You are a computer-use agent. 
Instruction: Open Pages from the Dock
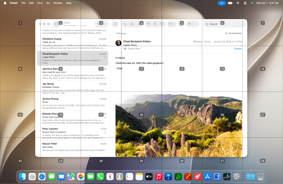click(x=188, y=177)
